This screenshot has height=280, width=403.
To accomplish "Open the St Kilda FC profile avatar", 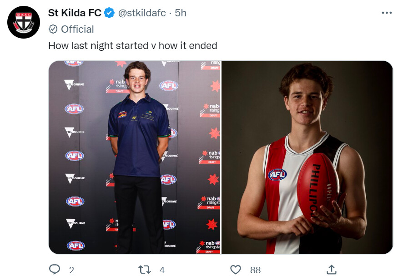I will (24, 22).
